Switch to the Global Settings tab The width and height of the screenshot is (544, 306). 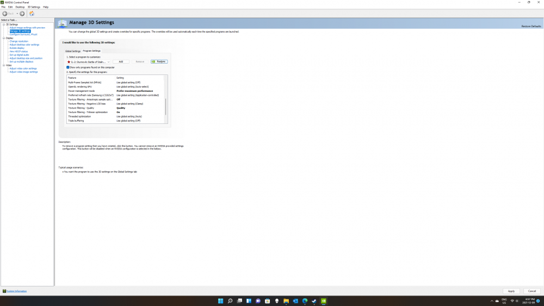pyautogui.click(x=73, y=51)
